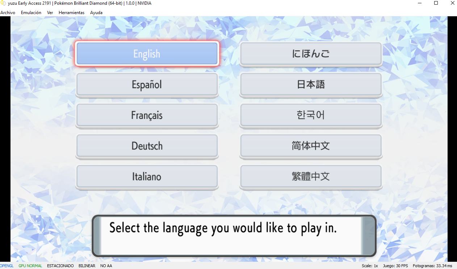Open the Archivo menu
Image resolution: width=457 pixels, height=269 pixels.
point(8,13)
